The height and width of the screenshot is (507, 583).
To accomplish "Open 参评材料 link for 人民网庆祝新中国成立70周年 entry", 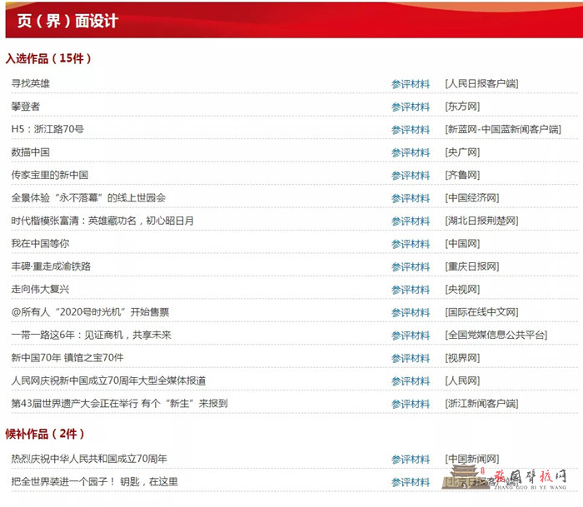I will 411,381.
